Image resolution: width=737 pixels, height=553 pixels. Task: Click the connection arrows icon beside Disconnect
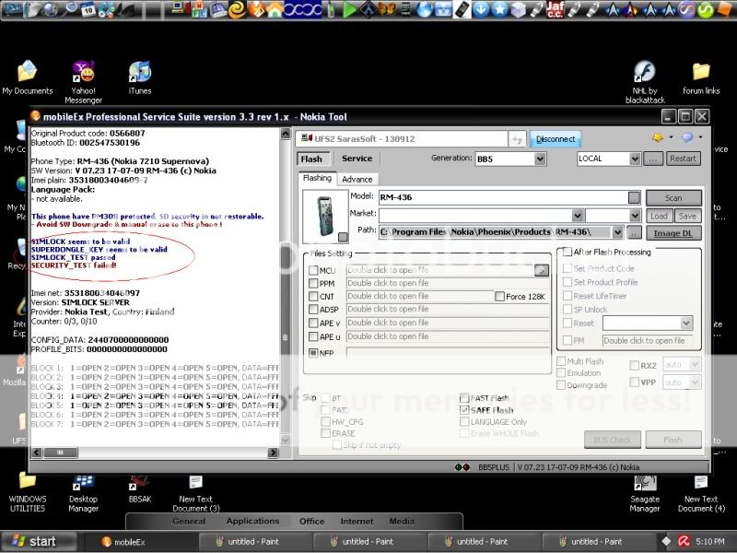click(x=517, y=139)
